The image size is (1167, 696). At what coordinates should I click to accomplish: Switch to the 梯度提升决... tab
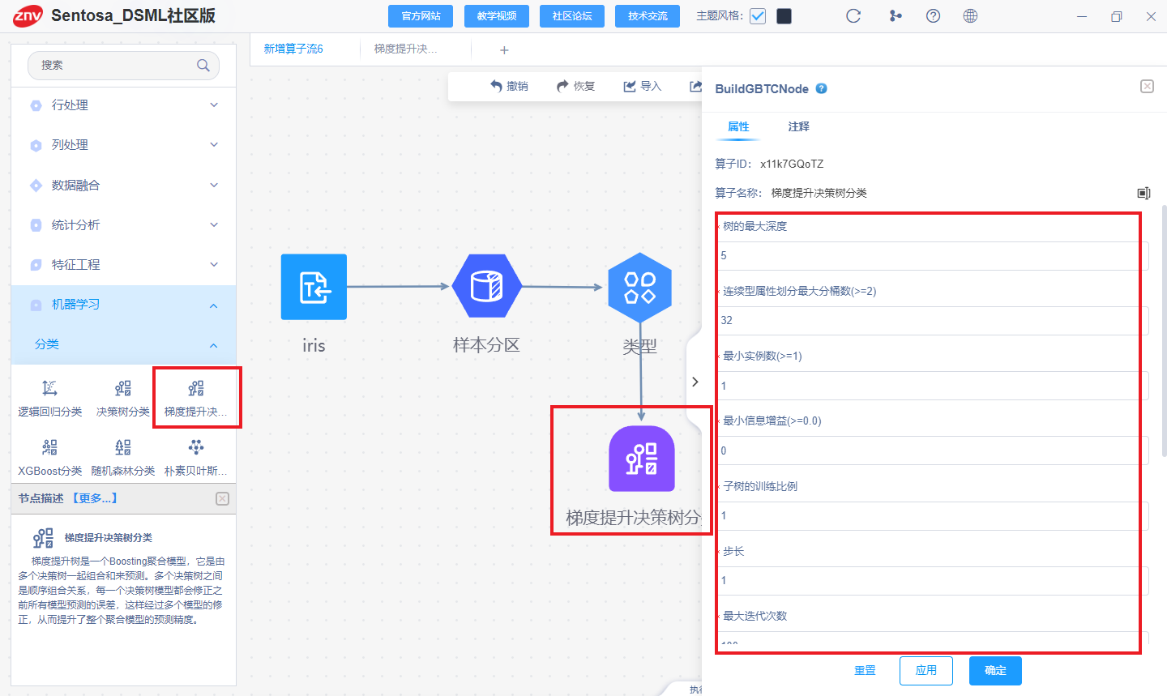[405, 49]
